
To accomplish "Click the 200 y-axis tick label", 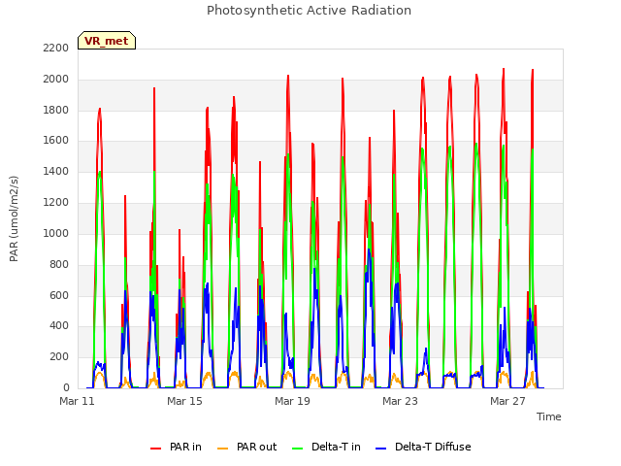I will 59,357.
